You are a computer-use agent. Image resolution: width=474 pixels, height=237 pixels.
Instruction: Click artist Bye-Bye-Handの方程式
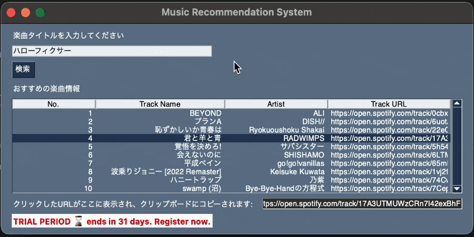[285, 188]
